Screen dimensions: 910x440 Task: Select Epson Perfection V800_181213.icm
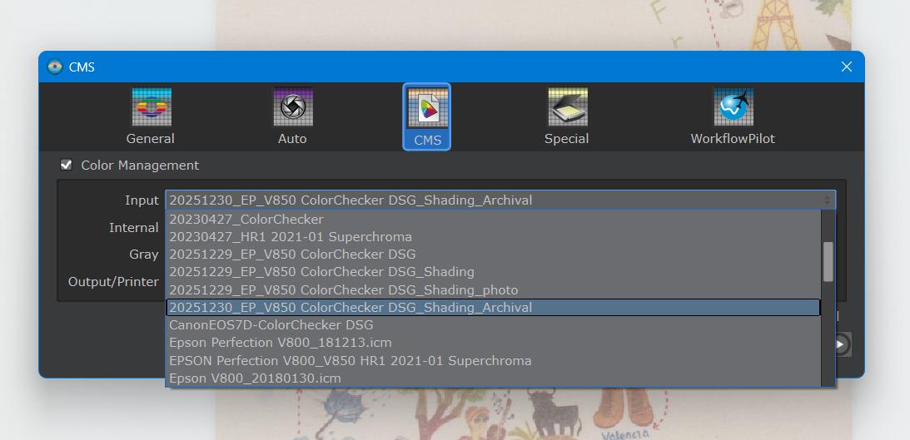coord(280,343)
